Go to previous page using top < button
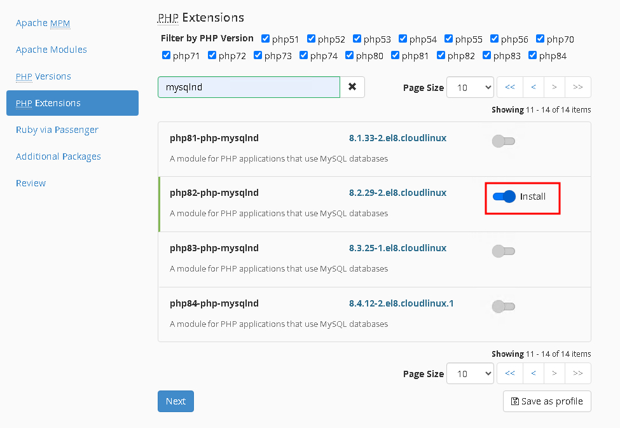 point(533,87)
